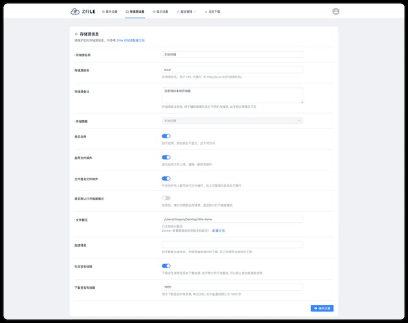Open the 显示设置 tab
The height and width of the screenshot is (323, 408).
coord(160,12)
